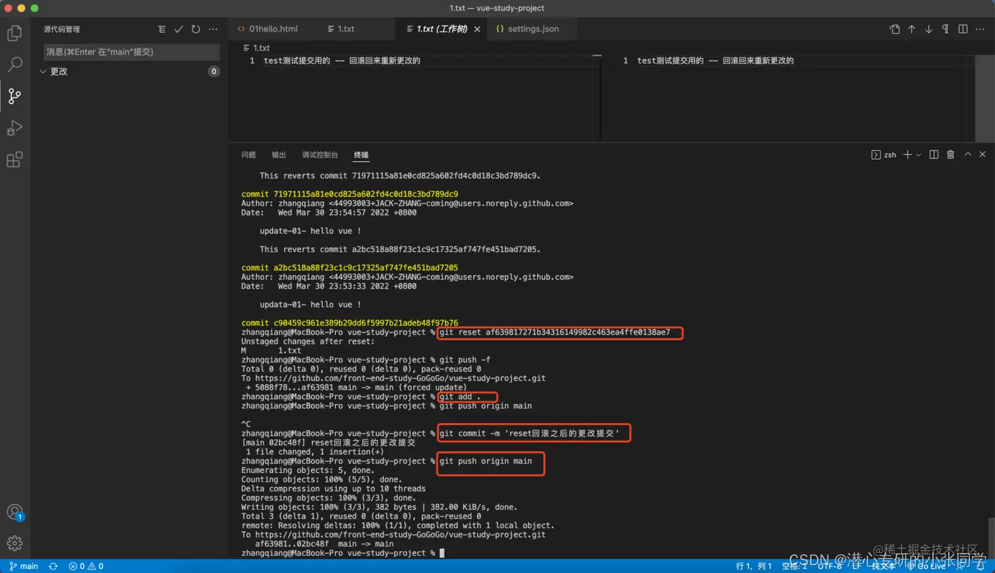Click the zsh terminal label
This screenshot has height=573, width=995.
(x=884, y=155)
